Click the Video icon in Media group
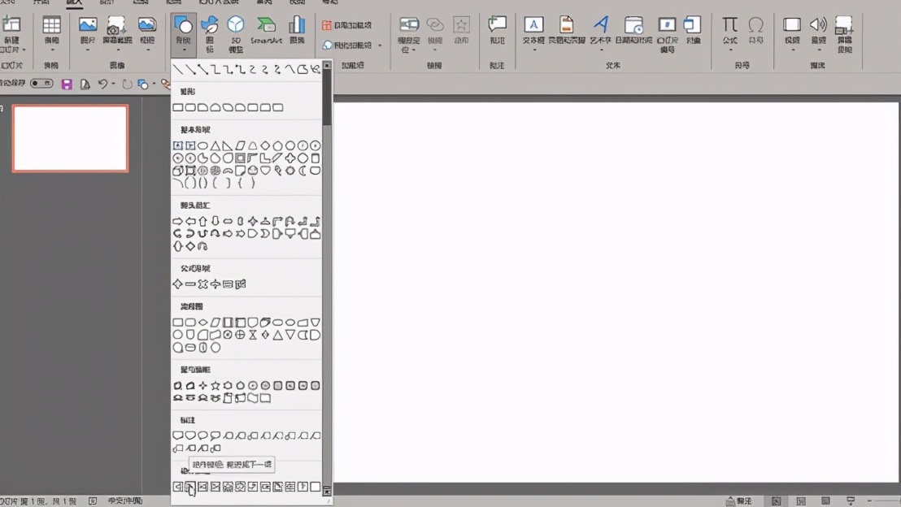Screen dimensions: 901x507 [x=792, y=24]
